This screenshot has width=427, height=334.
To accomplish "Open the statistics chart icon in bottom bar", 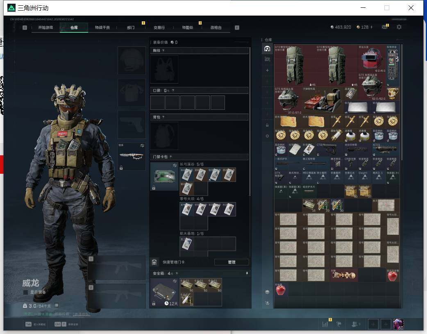I will point(325,324).
